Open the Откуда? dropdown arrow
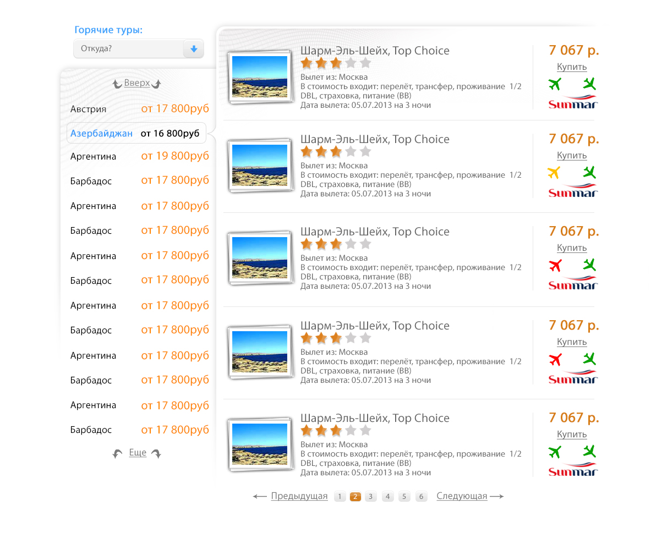 193,49
